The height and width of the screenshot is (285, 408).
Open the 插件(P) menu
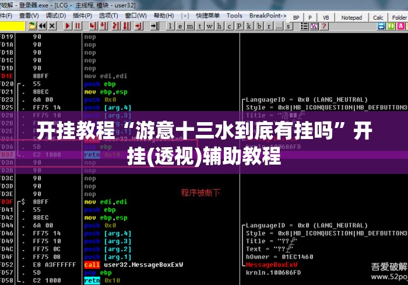point(82,16)
